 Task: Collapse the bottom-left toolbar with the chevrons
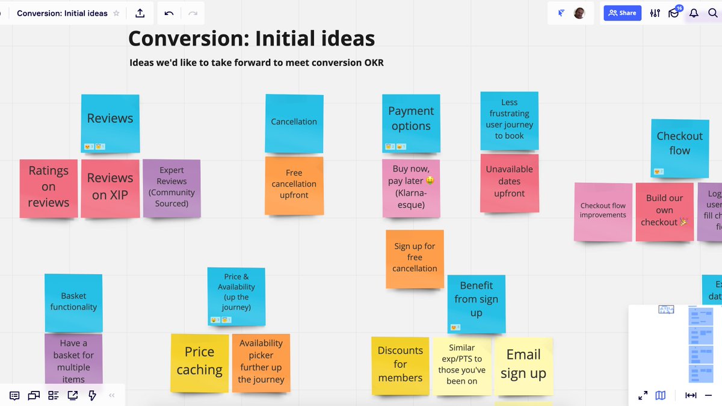point(112,395)
